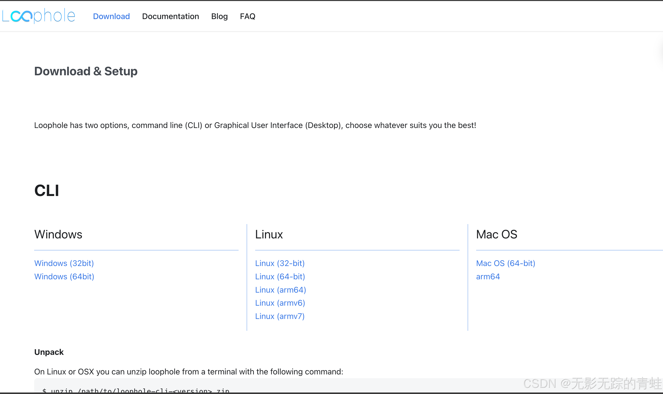Download Linux (32-bit) CLI

(280, 263)
